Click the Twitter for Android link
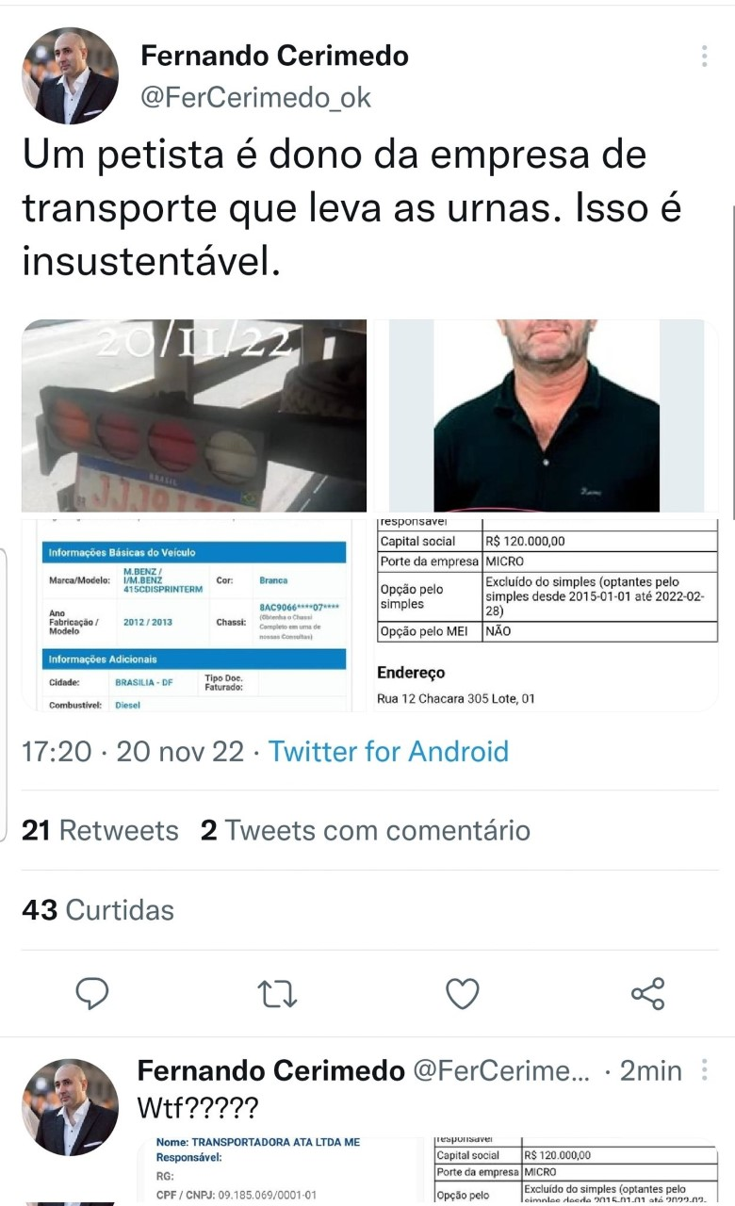 pyautogui.click(x=388, y=751)
